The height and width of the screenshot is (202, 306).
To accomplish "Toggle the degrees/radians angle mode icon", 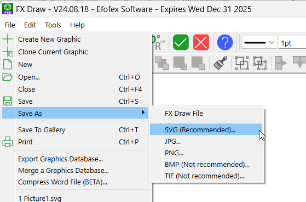I will click(x=158, y=43).
